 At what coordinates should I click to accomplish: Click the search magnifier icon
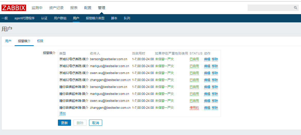pyautogui.click(x=296, y=8)
